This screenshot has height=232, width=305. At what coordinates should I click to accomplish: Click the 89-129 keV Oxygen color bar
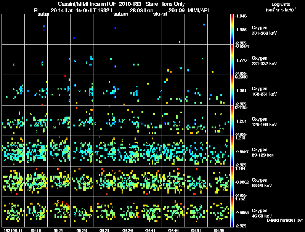(232, 151)
